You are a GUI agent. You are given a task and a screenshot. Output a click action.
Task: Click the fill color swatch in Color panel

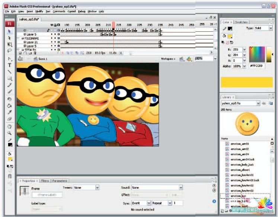pos(230,36)
